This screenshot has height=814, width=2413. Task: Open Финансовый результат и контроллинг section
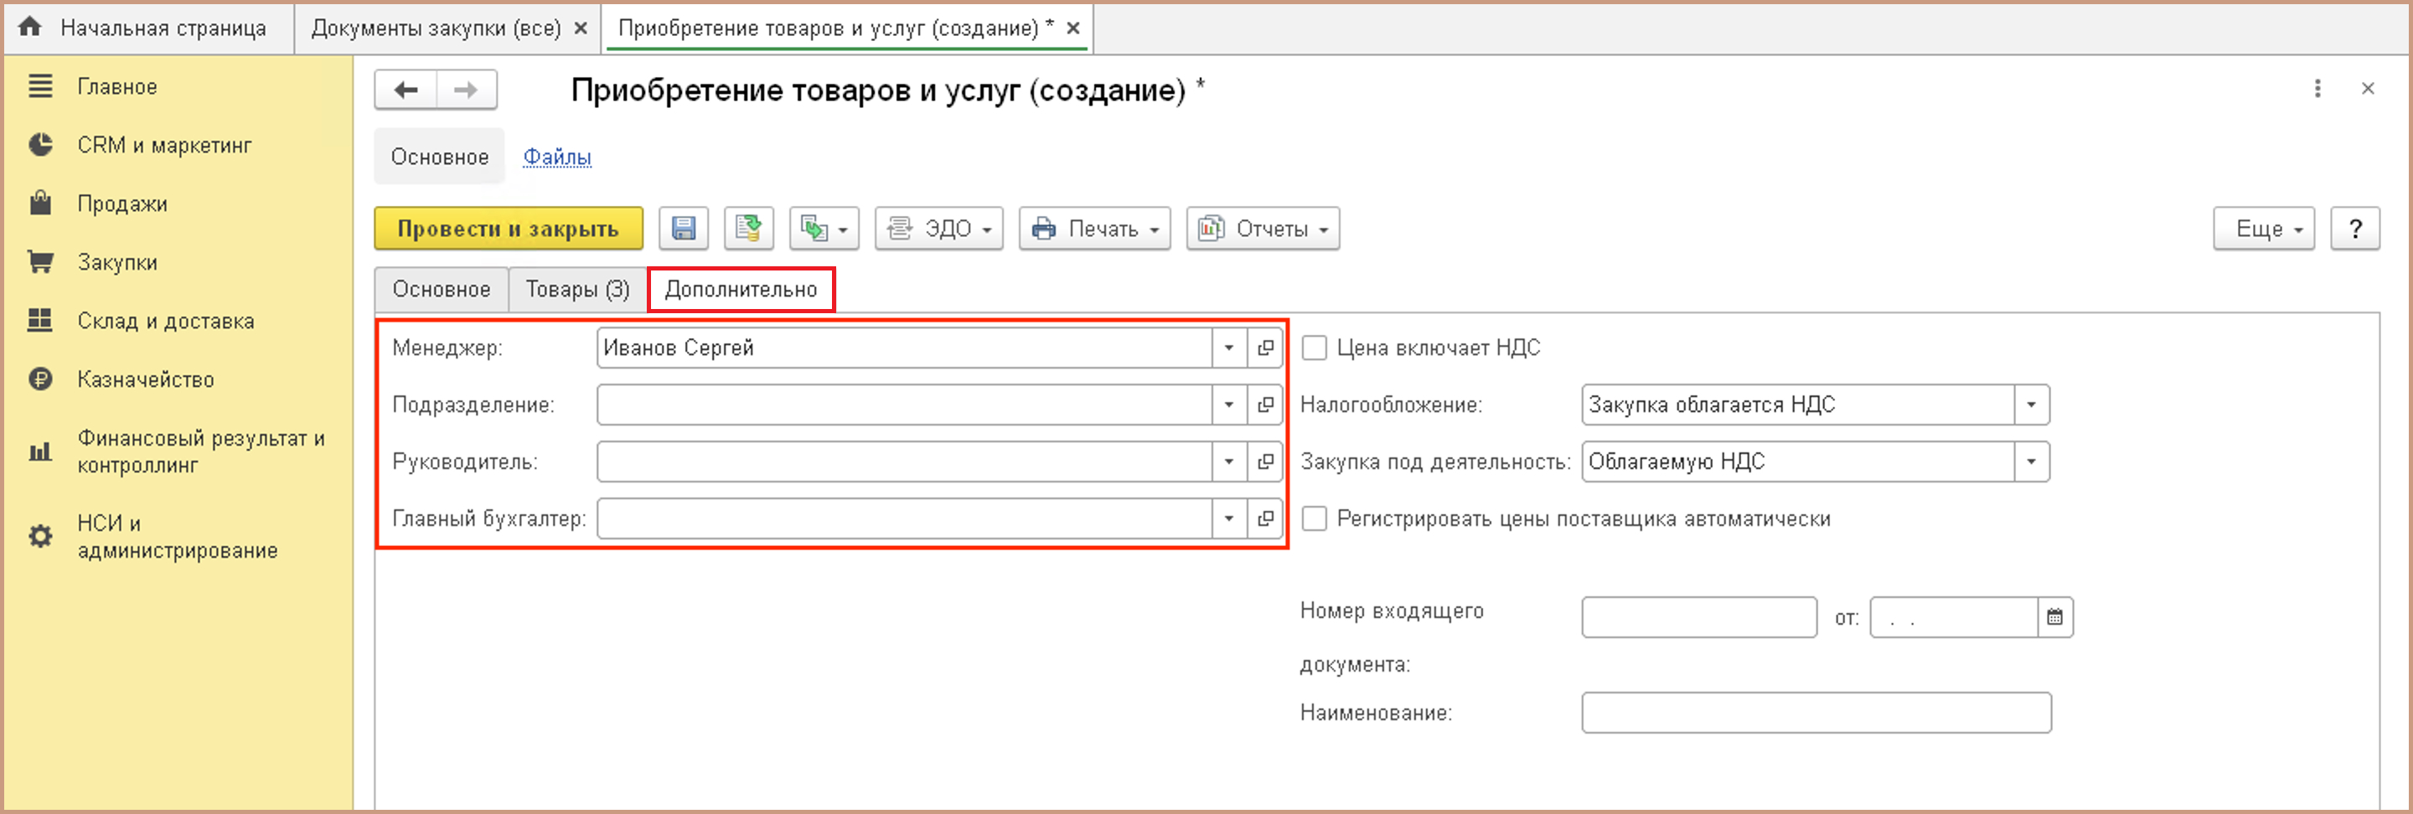click(x=200, y=451)
